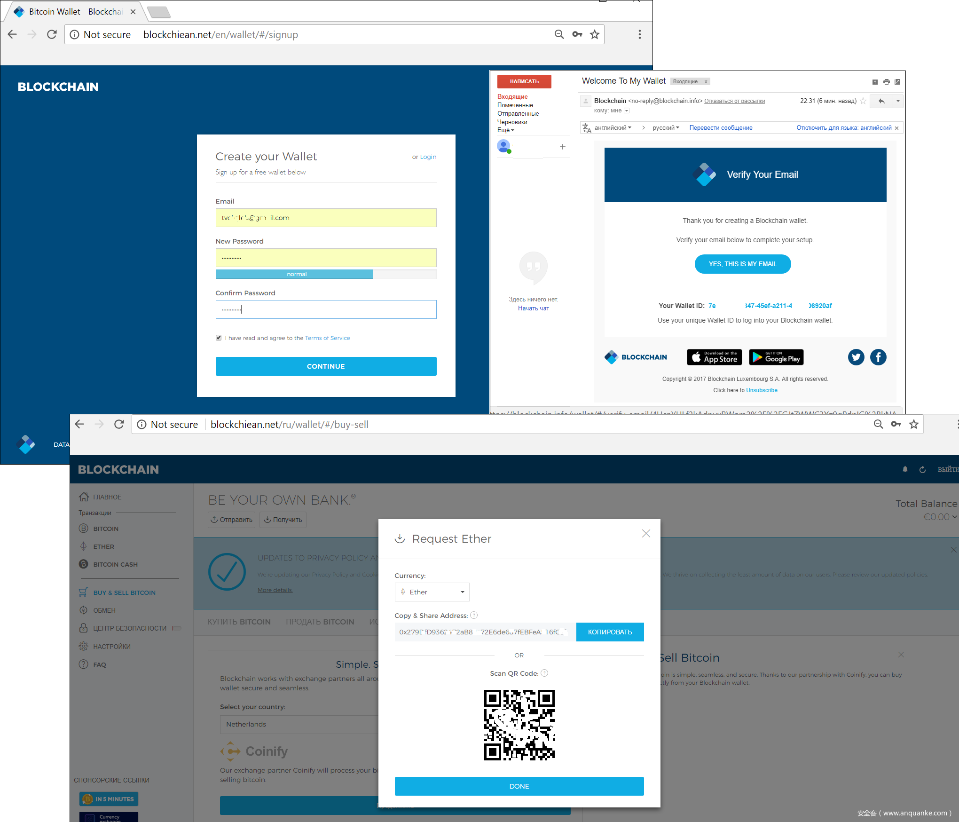Click the zoom magnifier in the buy-sell address bar
Viewport: 959px width, 822px height.
click(878, 424)
